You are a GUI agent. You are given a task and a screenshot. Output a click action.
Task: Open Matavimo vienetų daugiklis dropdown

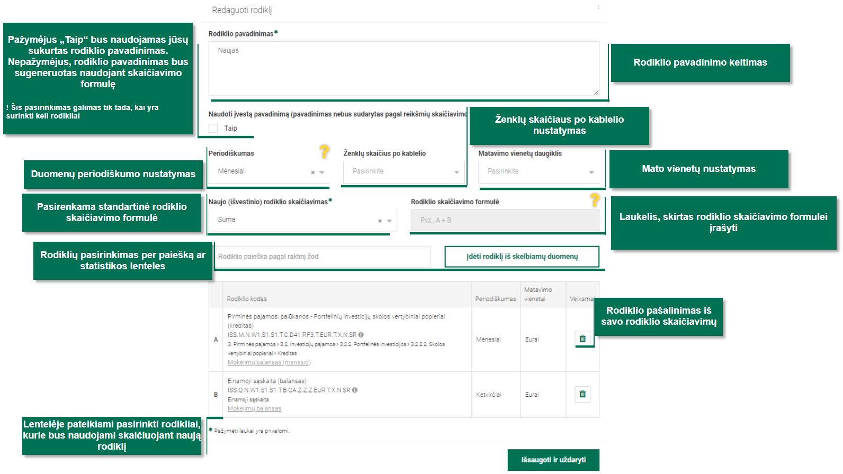tap(539, 171)
